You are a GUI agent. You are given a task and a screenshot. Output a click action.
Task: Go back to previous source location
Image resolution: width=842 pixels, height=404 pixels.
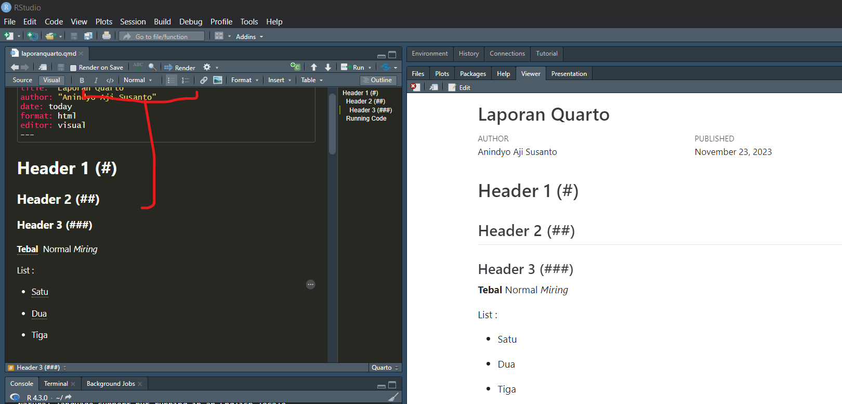(15, 67)
